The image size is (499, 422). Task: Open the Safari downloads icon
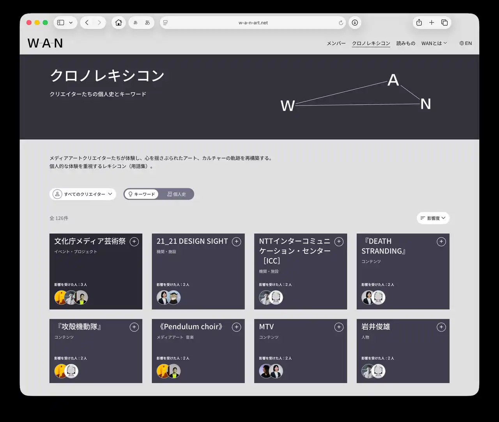(355, 23)
